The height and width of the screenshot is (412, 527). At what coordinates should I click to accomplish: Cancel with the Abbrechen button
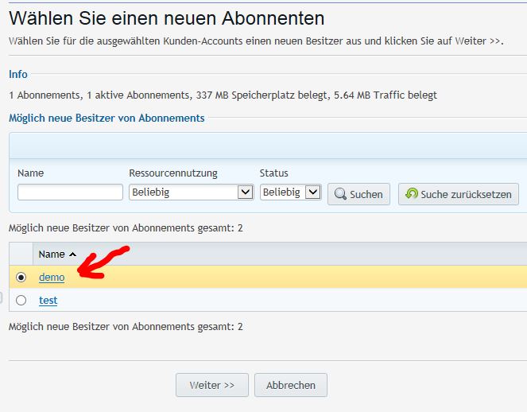(291, 385)
